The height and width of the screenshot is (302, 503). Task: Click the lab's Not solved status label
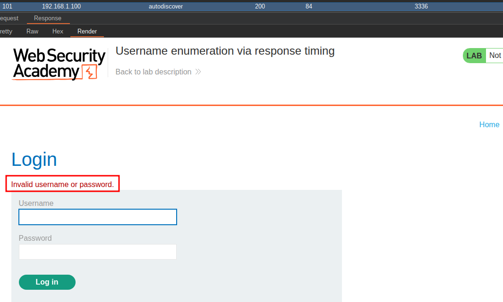[494, 56]
